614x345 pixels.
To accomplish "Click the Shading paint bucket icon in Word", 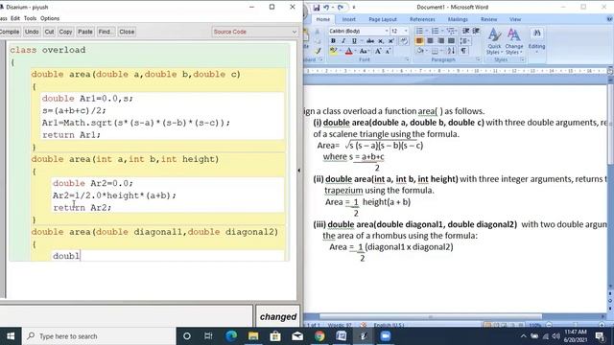I will [421, 51].
